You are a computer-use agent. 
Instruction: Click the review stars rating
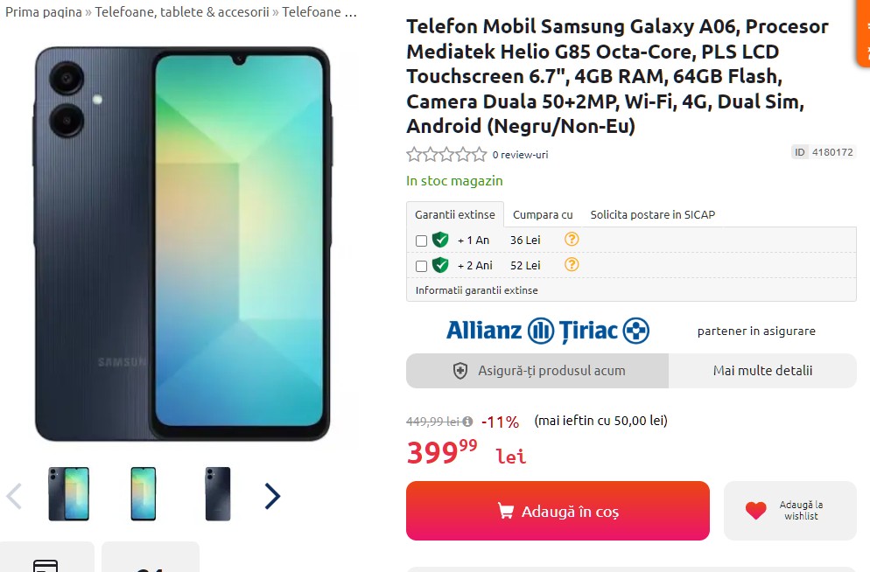pos(446,155)
